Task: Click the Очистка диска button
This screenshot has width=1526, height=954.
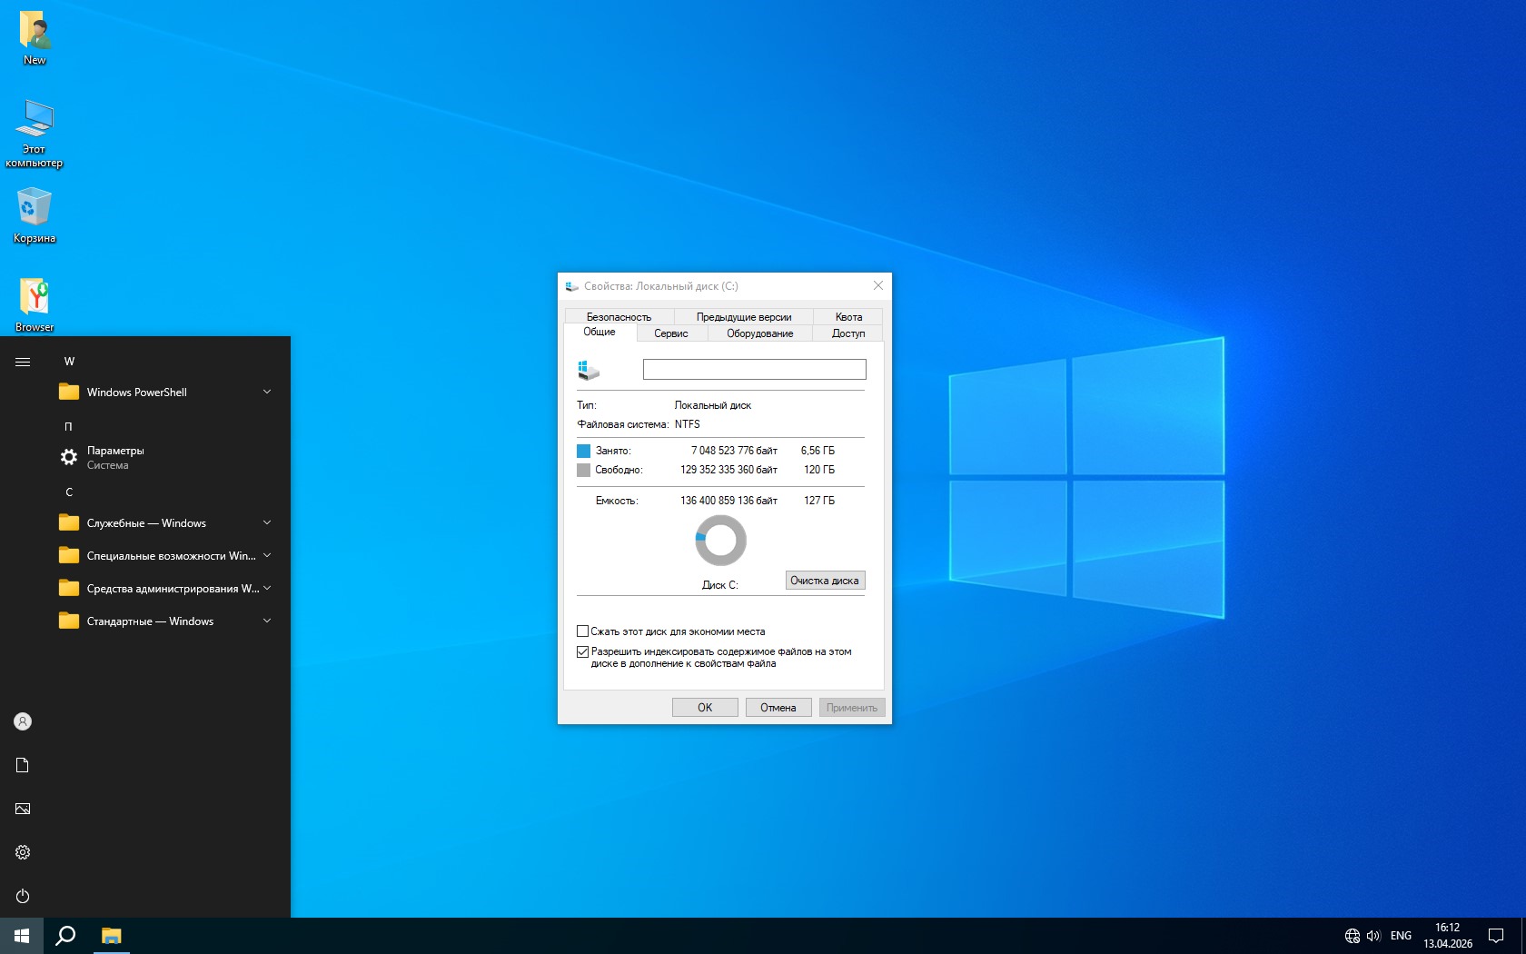Action: 824,581
